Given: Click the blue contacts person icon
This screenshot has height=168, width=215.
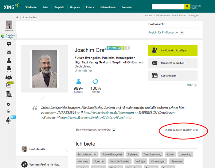Looking at the screenshot, I should pyautogui.click(x=78, y=81).
